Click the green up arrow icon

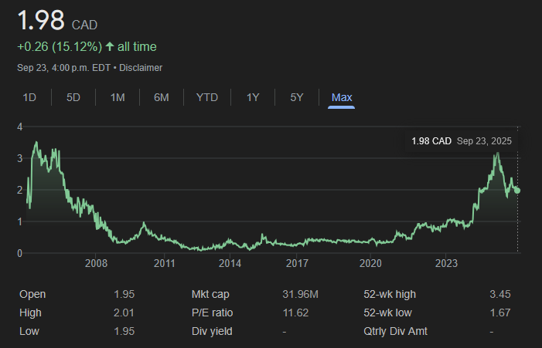pyautogui.click(x=110, y=46)
